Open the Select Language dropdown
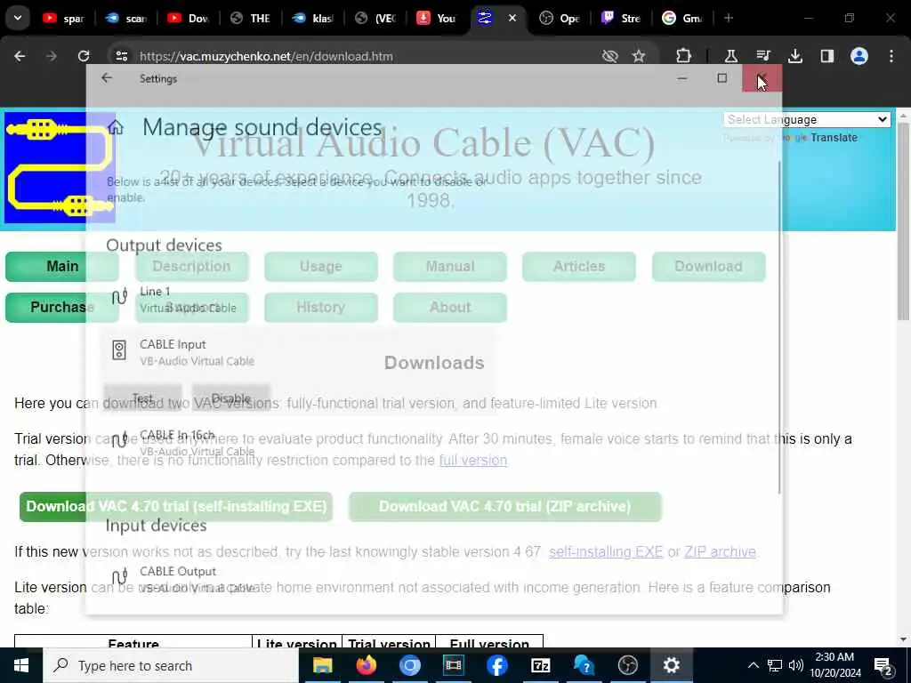911x683 pixels. (807, 119)
